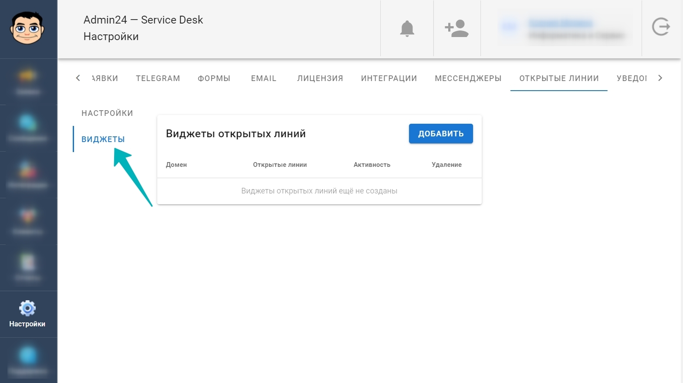
Task: Open the Мессенджеры tab
Action: tap(468, 78)
